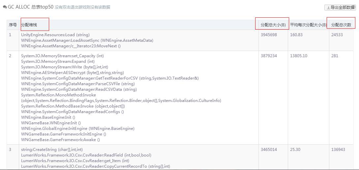
Task: Click string:CreateString (char[],int,int) line
Action: [x=52, y=150]
